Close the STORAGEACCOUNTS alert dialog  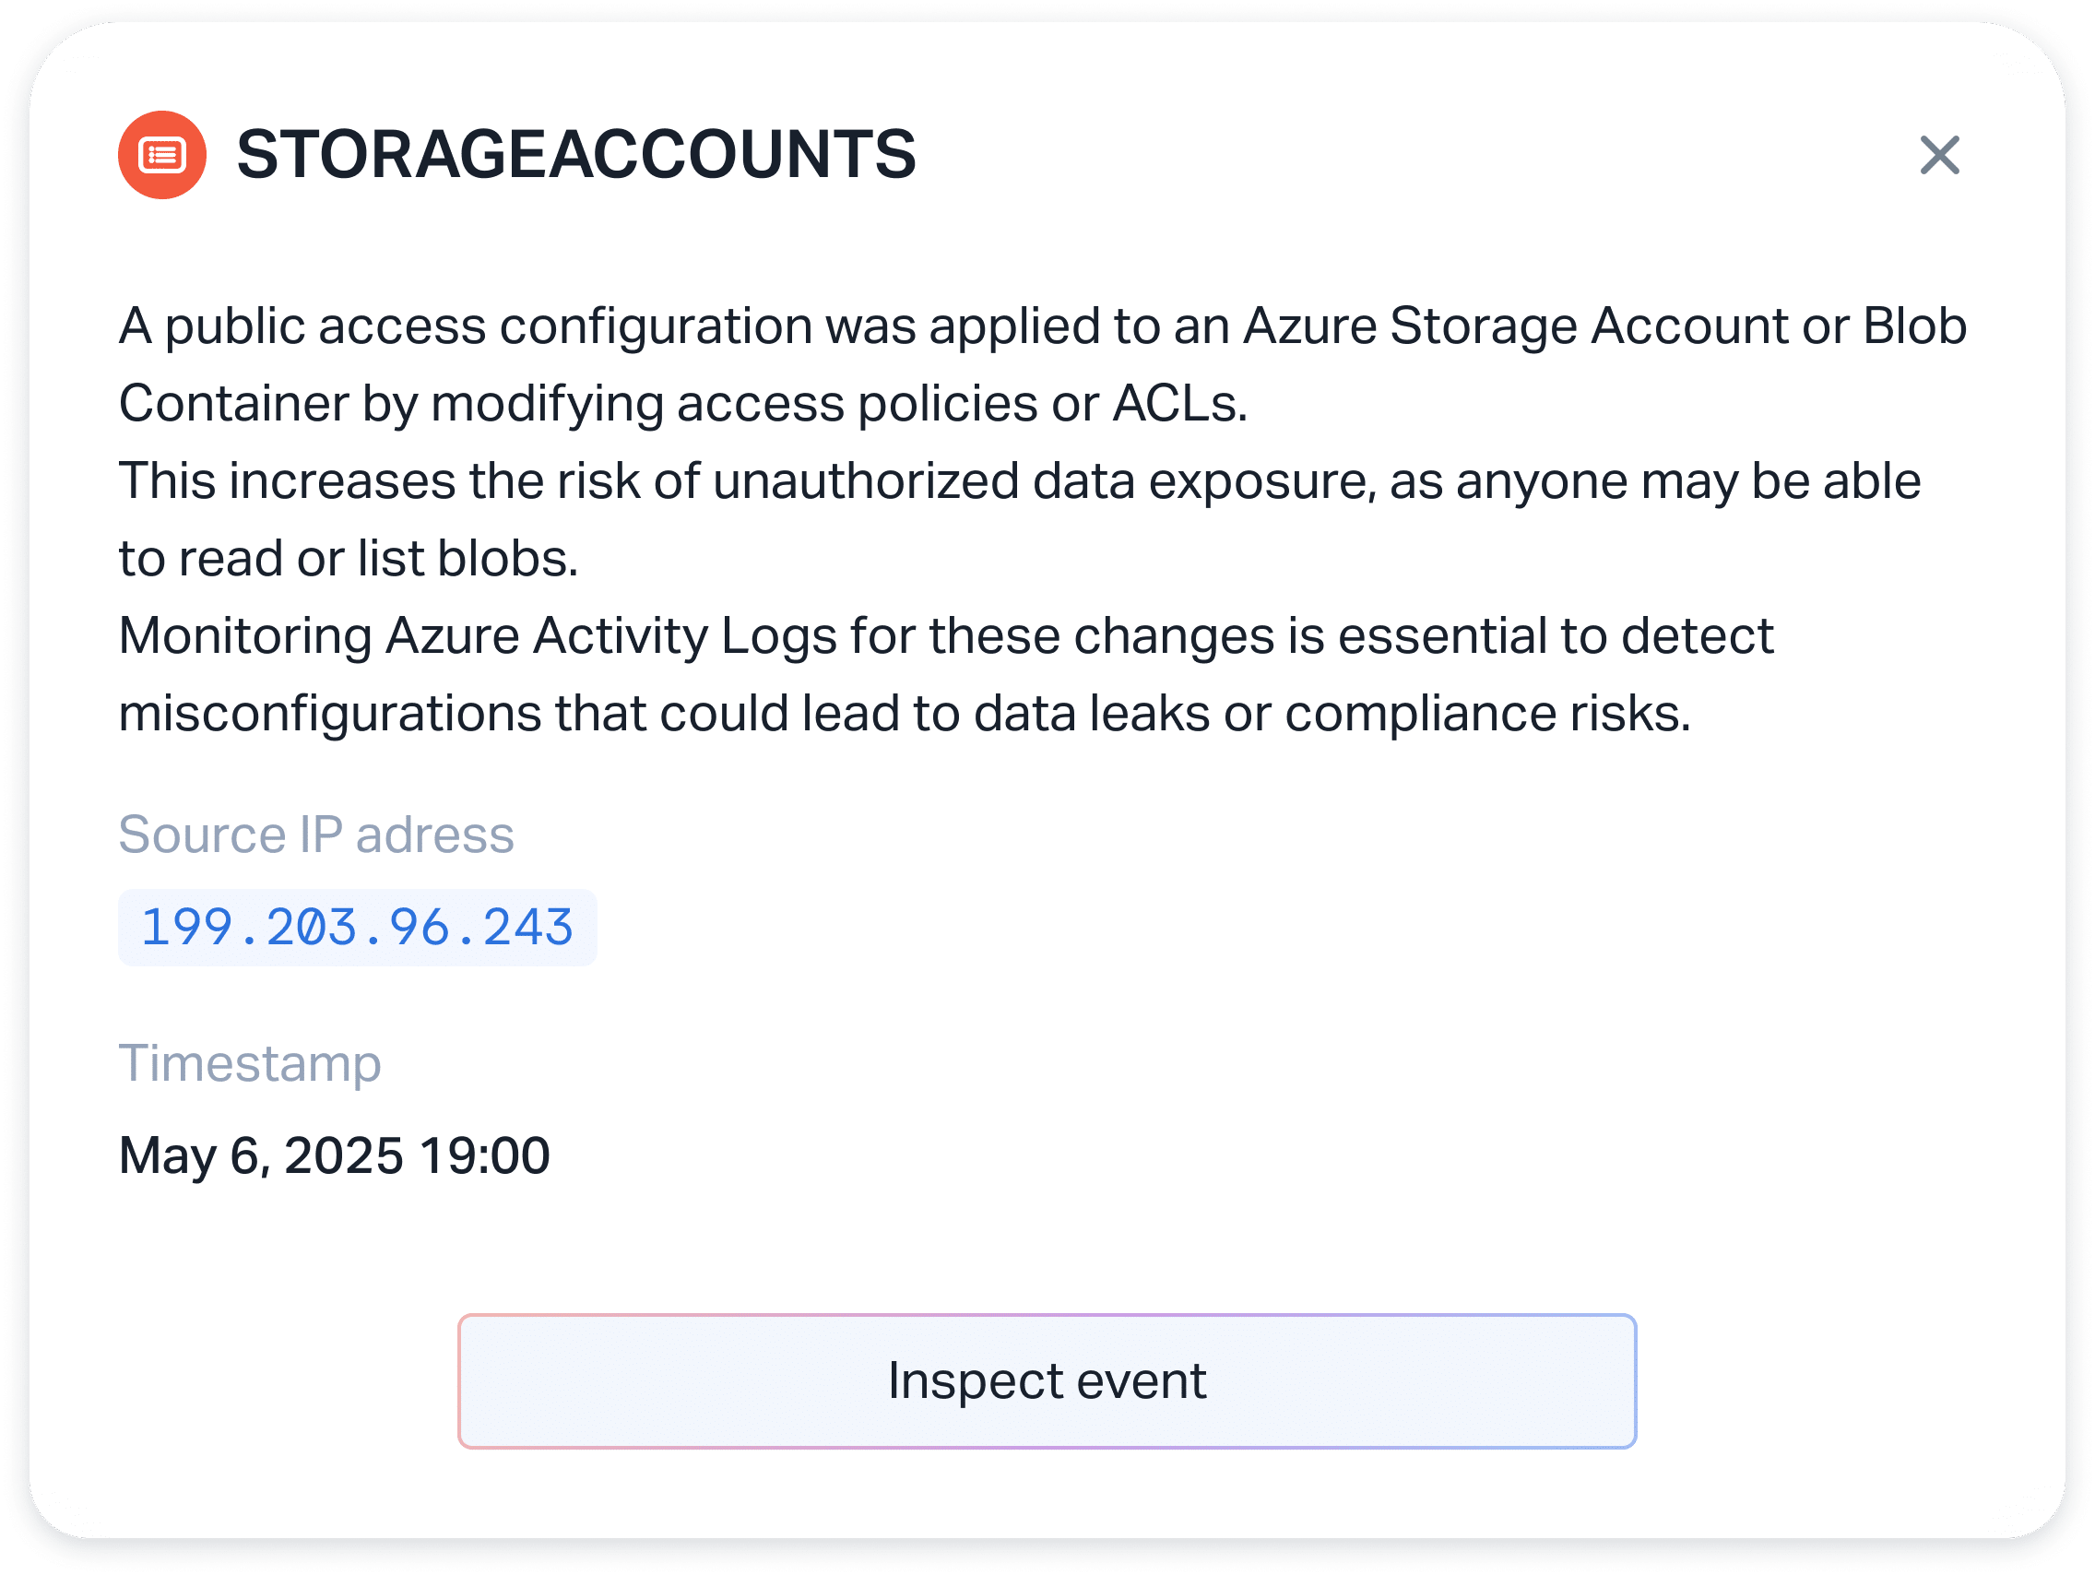coord(1939,155)
